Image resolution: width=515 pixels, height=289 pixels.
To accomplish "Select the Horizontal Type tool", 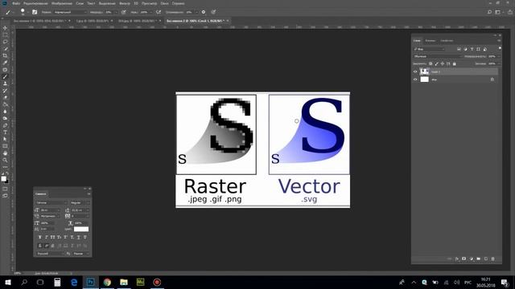I will point(5,132).
